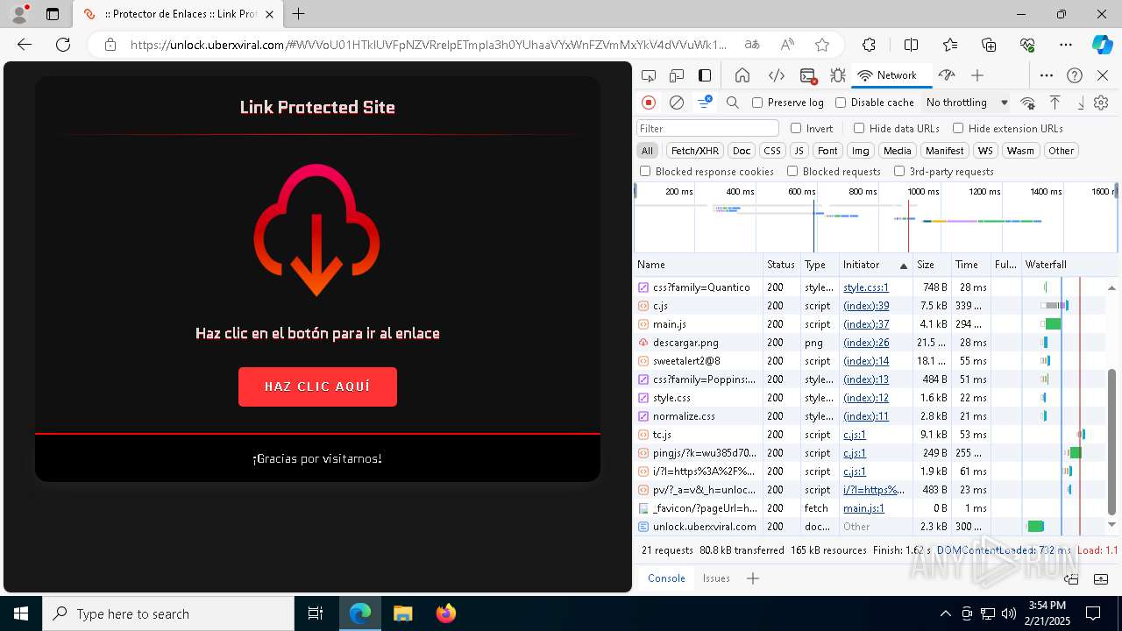Open initiator link style.css:1
The height and width of the screenshot is (631, 1122).
click(x=866, y=287)
